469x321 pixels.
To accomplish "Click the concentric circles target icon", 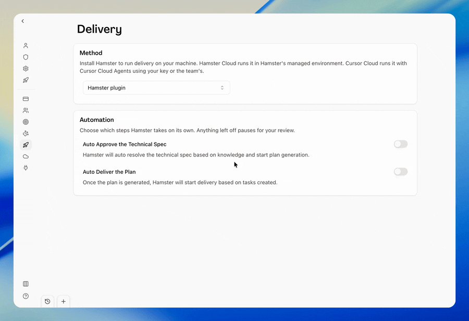I will 26,122.
